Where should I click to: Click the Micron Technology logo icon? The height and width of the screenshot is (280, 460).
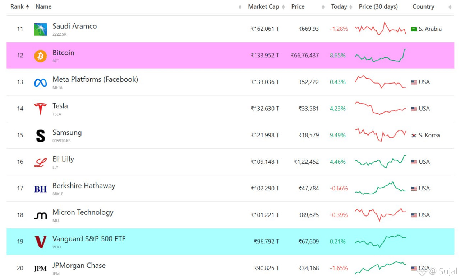(40, 215)
